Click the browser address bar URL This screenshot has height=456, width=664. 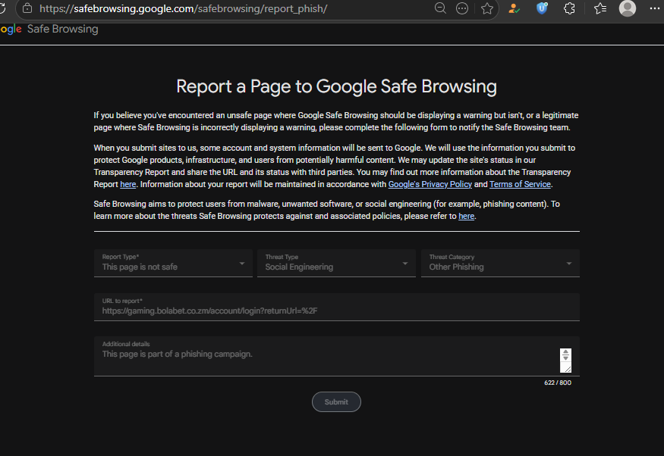coord(183,8)
